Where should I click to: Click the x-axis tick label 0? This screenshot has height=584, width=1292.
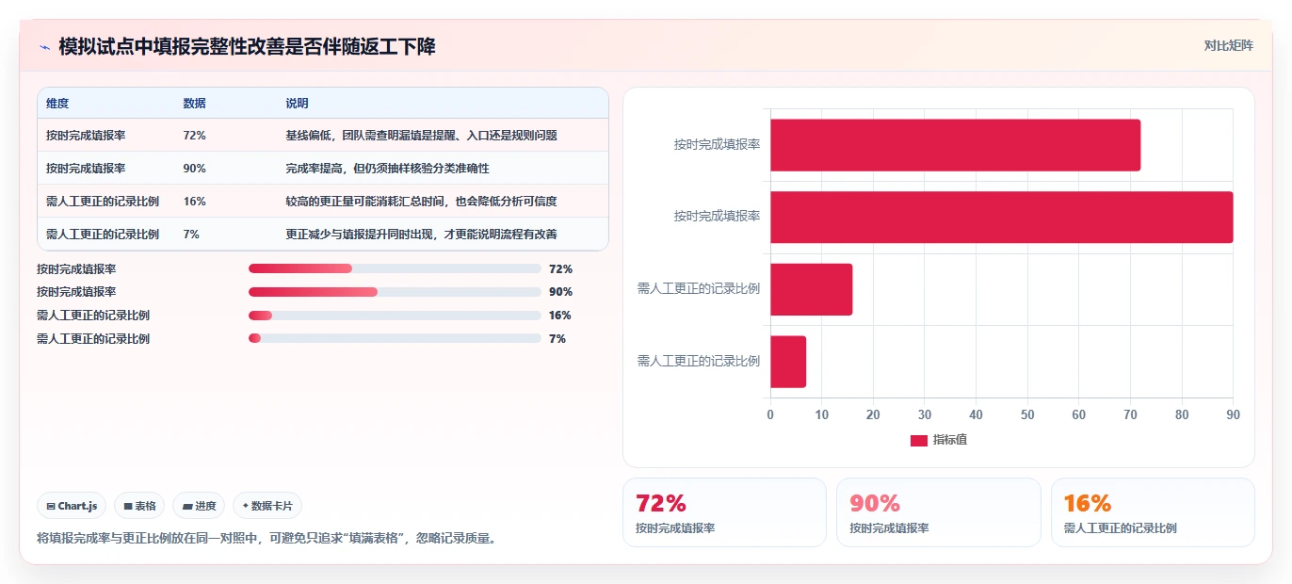pos(770,414)
